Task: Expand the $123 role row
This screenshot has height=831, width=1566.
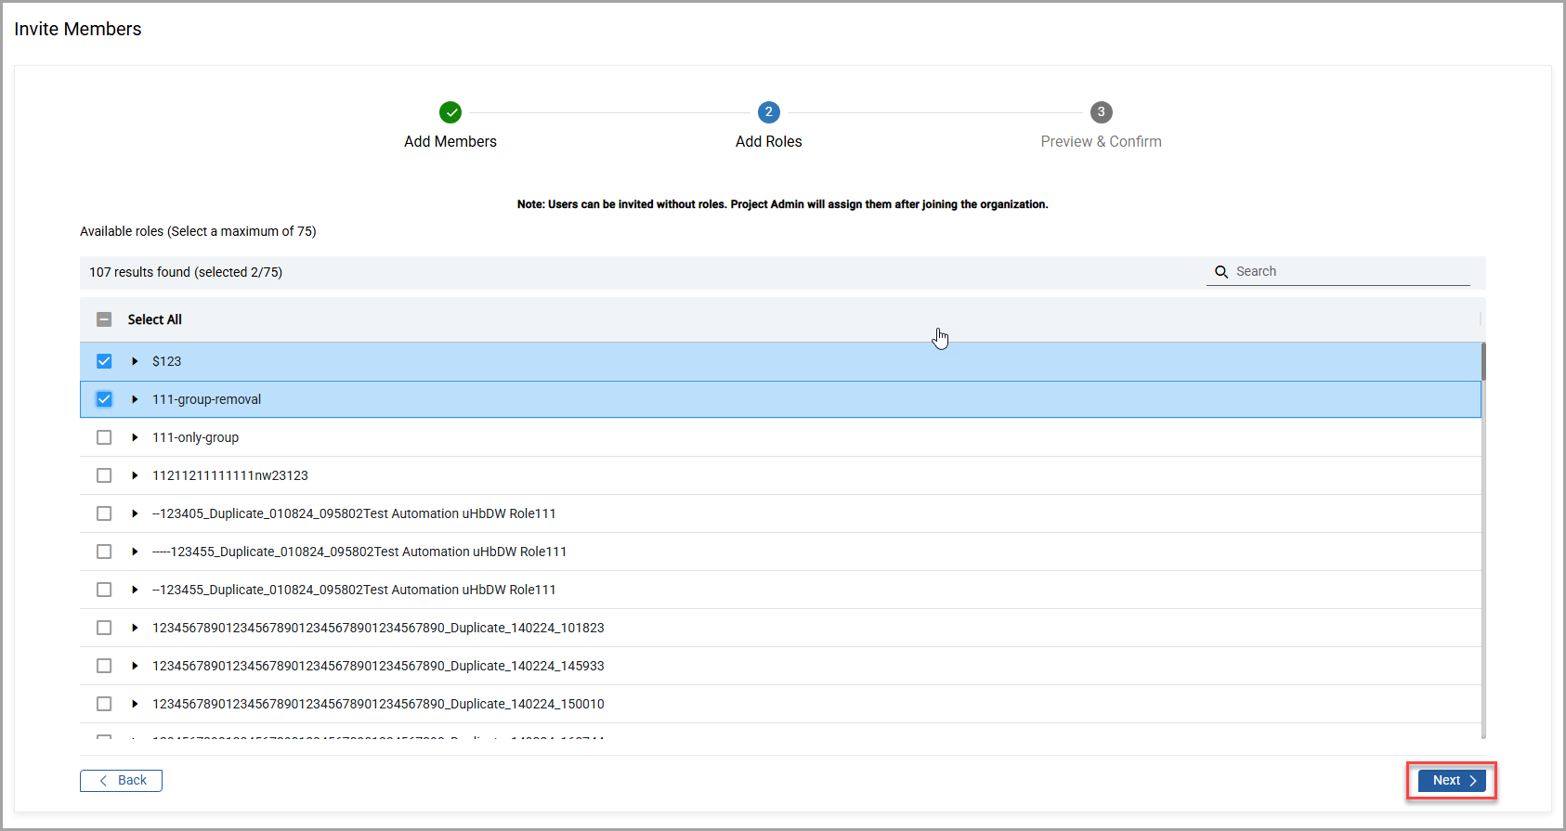Action: (135, 361)
